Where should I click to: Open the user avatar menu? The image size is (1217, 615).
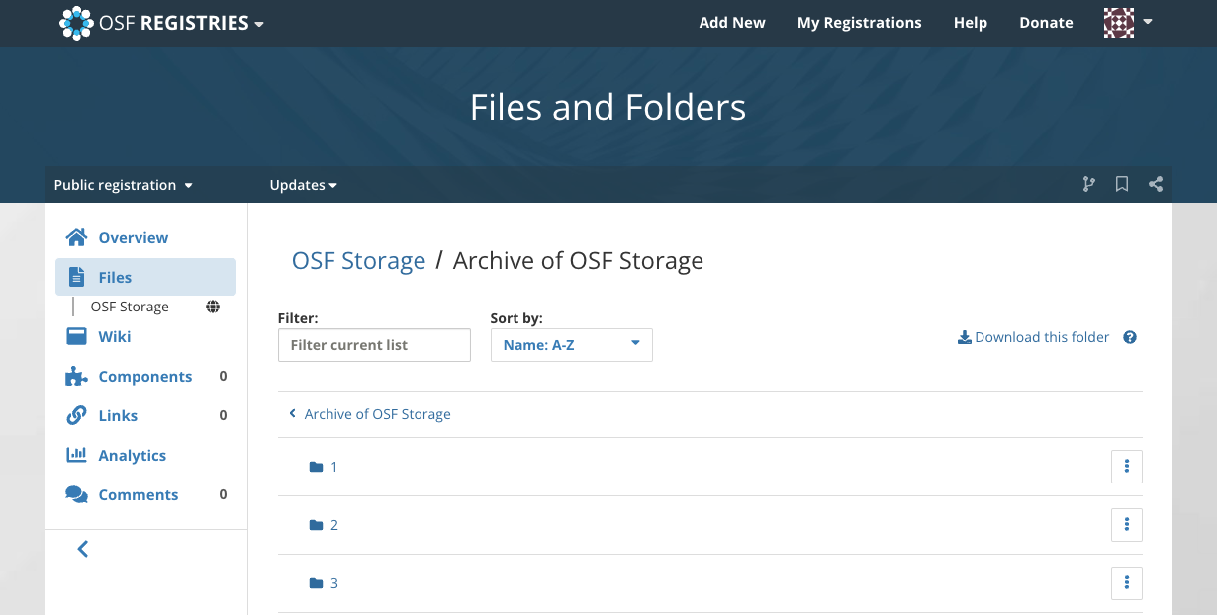(x=1128, y=22)
